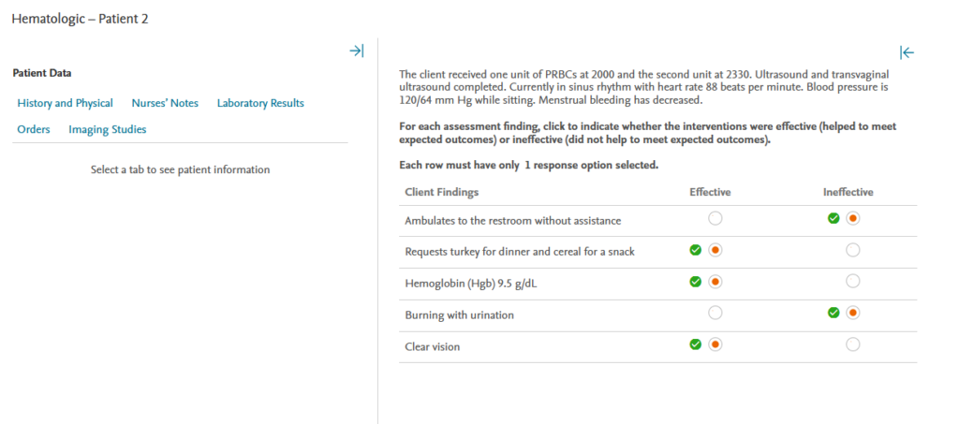
Task: Open the History and Physical tab
Action: [x=65, y=103]
